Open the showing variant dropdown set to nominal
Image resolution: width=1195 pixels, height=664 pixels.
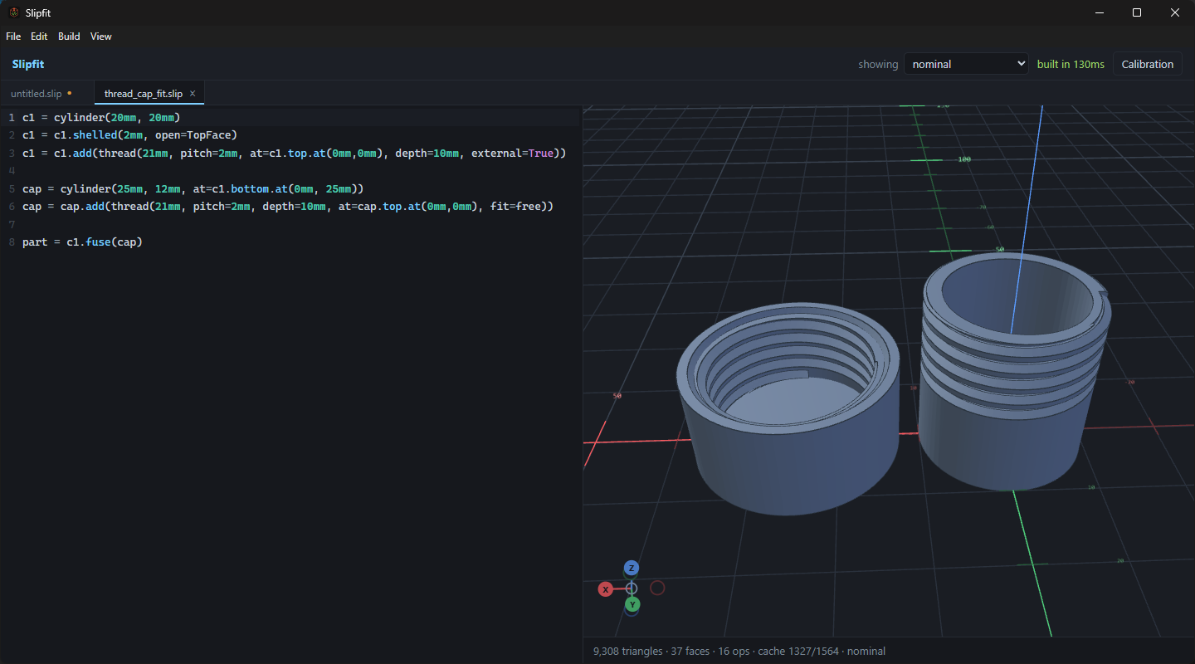pos(966,64)
